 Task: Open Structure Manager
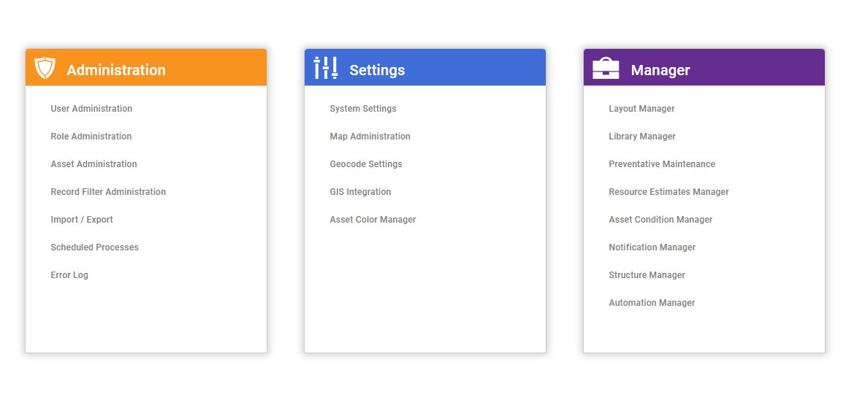coord(647,275)
